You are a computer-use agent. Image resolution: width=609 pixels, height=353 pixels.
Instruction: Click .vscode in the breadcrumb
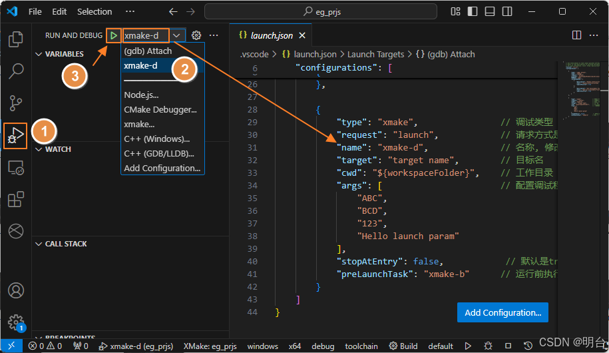click(254, 55)
